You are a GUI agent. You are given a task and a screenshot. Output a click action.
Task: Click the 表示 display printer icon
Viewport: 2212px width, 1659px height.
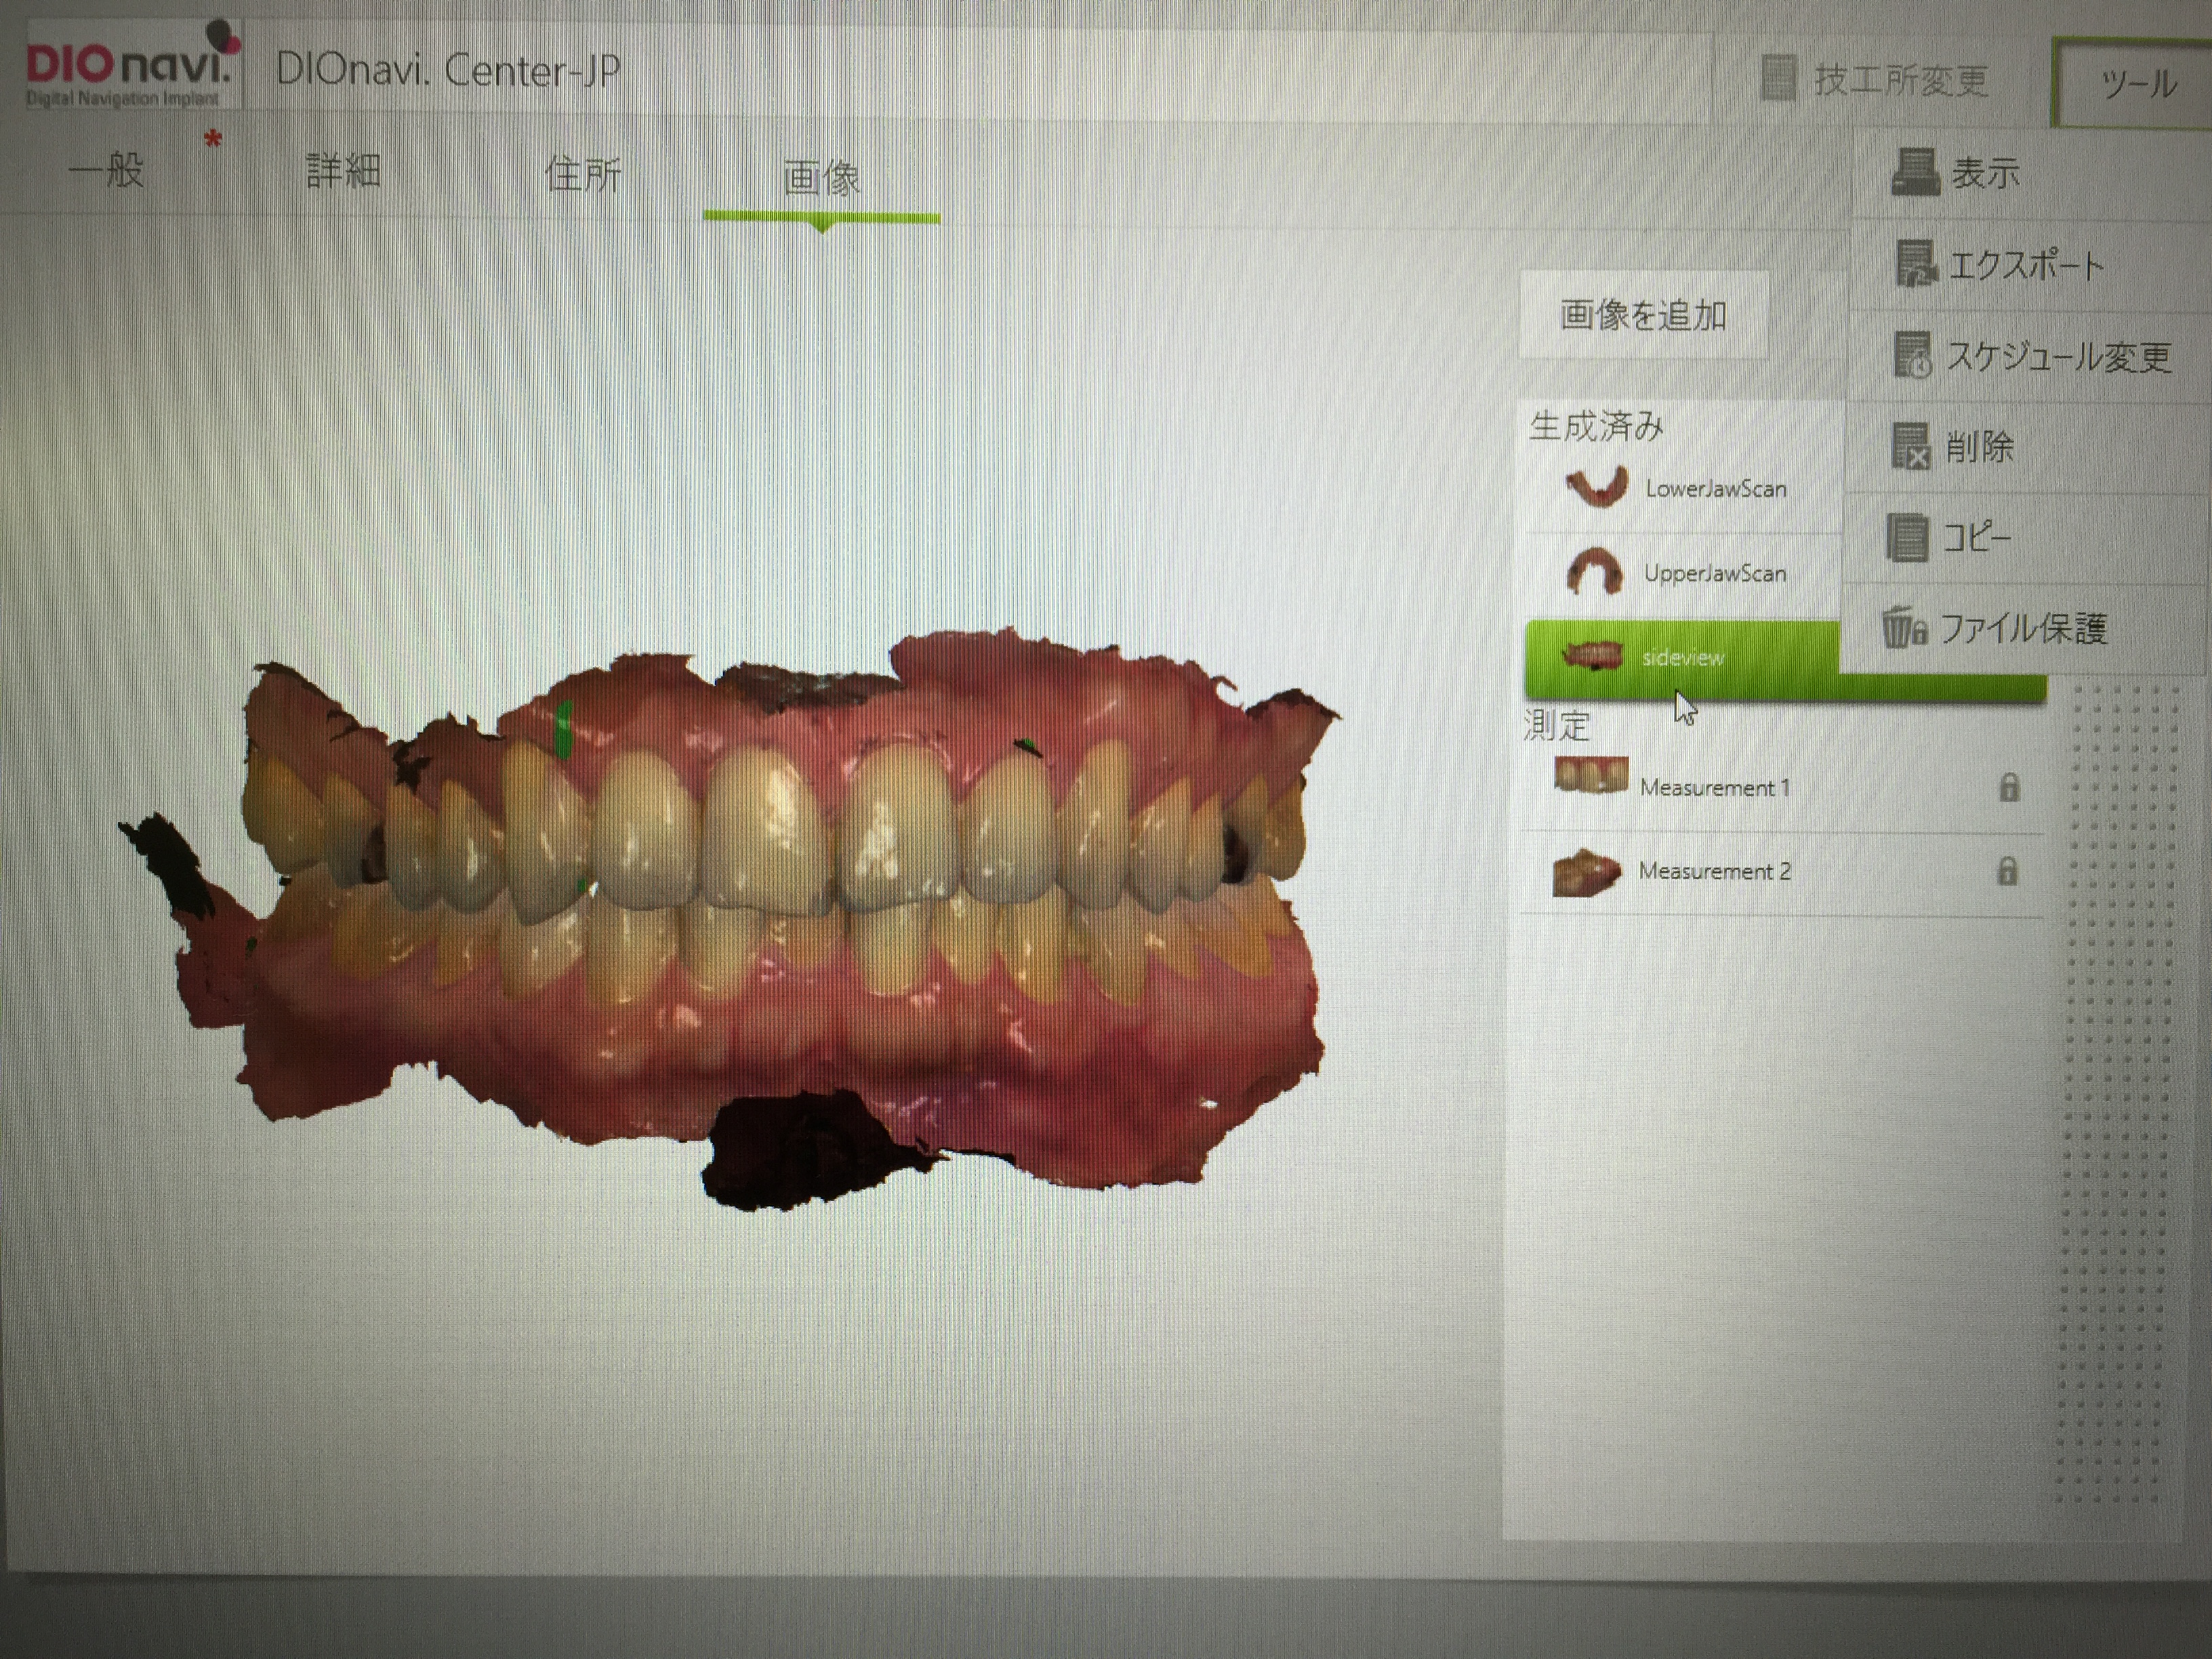[1915, 172]
